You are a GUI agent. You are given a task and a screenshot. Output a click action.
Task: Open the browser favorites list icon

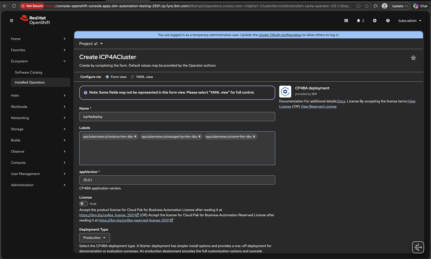coord(376,6)
